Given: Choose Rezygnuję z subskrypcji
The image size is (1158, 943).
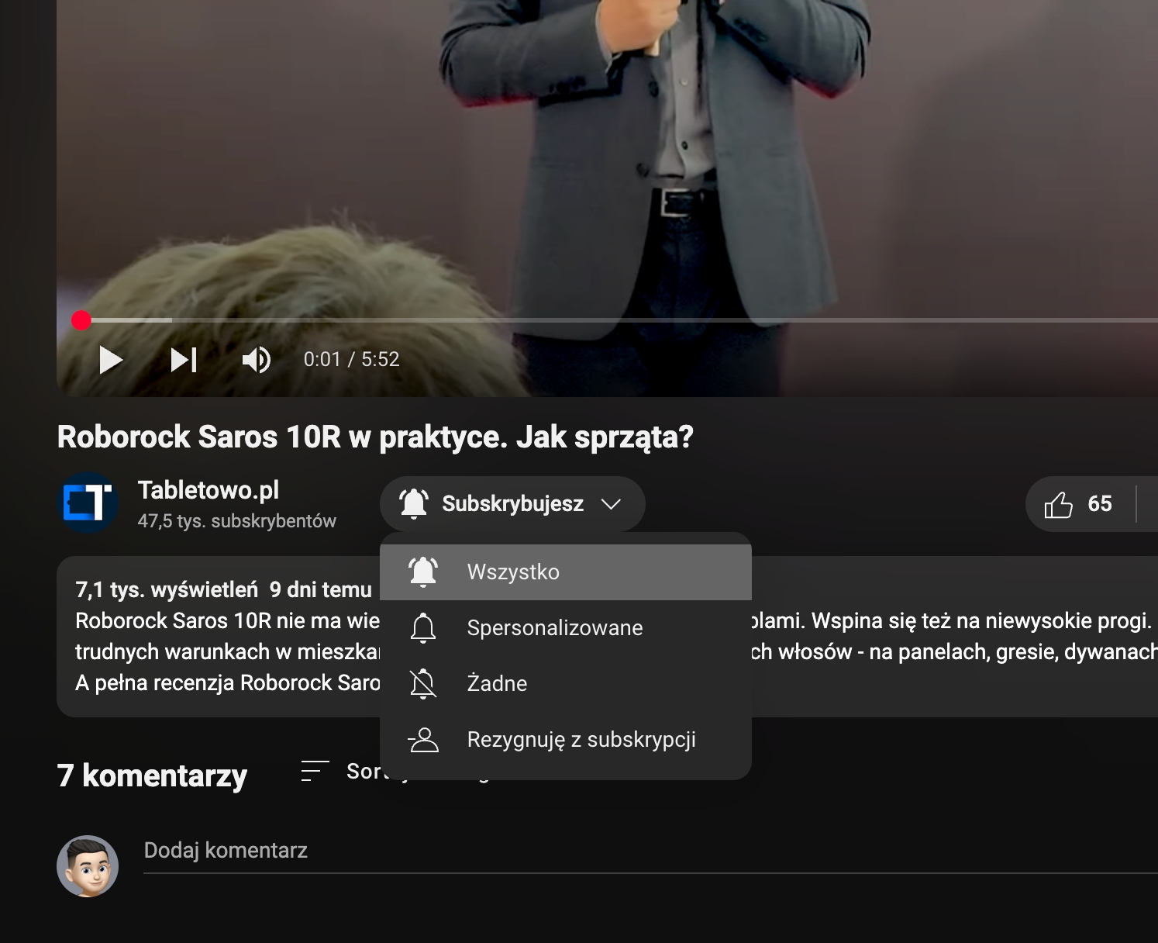Looking at the screenshot, I should (566, 740).
